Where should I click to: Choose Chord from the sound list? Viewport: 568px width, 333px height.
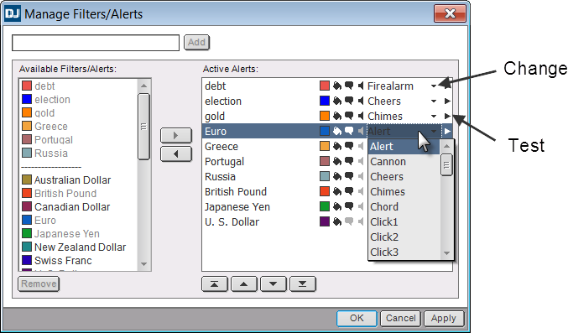click(404, 206)
